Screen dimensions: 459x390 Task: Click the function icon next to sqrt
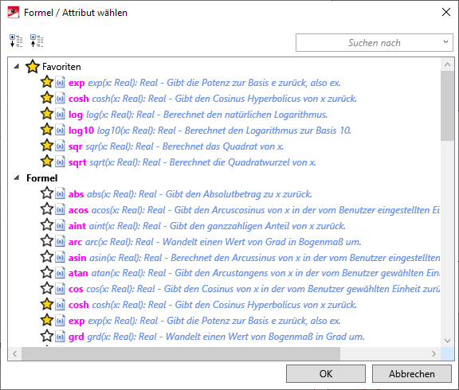point(60,162)
